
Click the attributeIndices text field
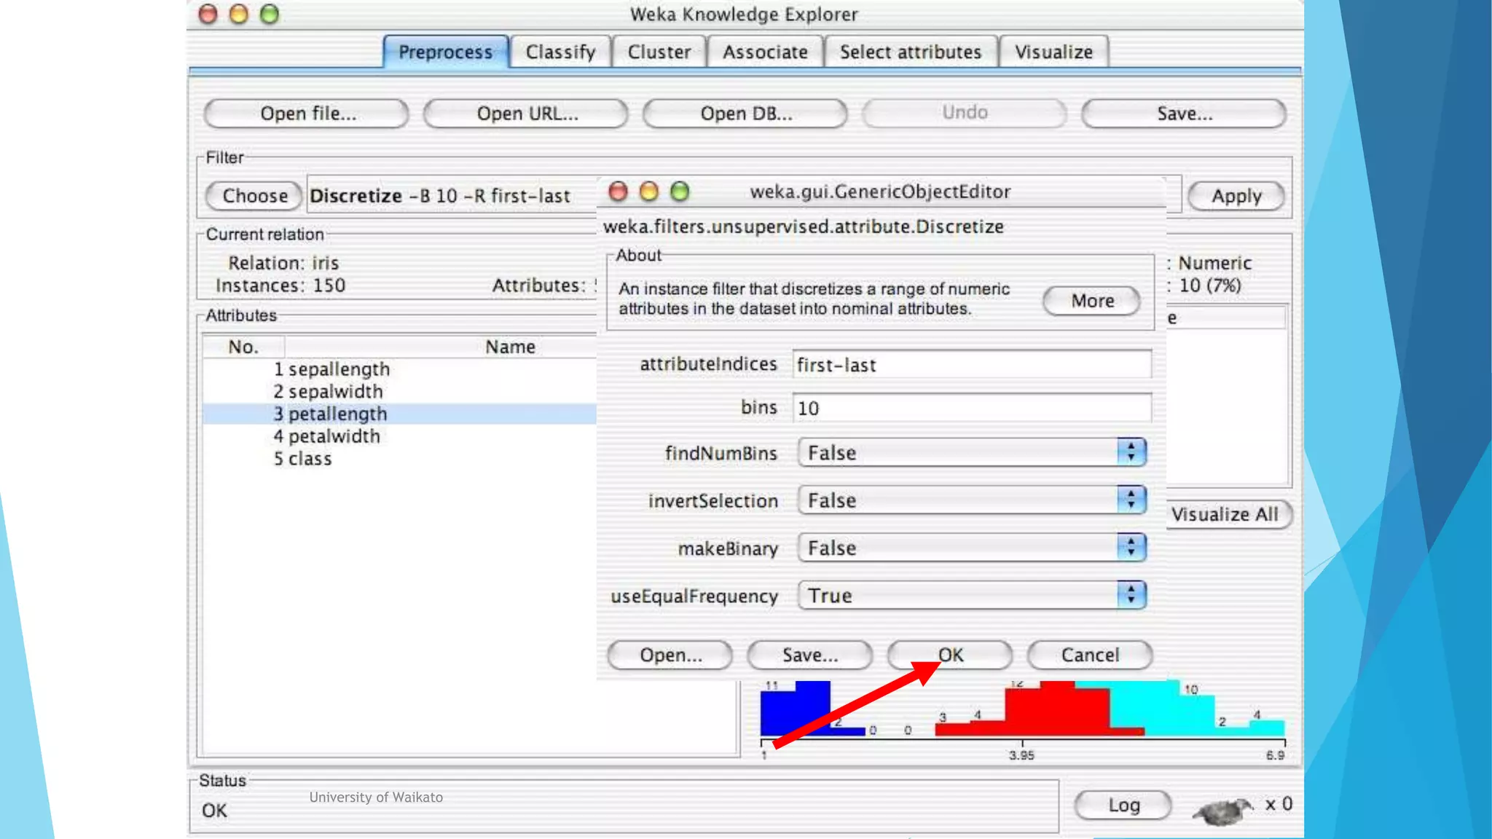pyautogui.click(x=972, y=364)
